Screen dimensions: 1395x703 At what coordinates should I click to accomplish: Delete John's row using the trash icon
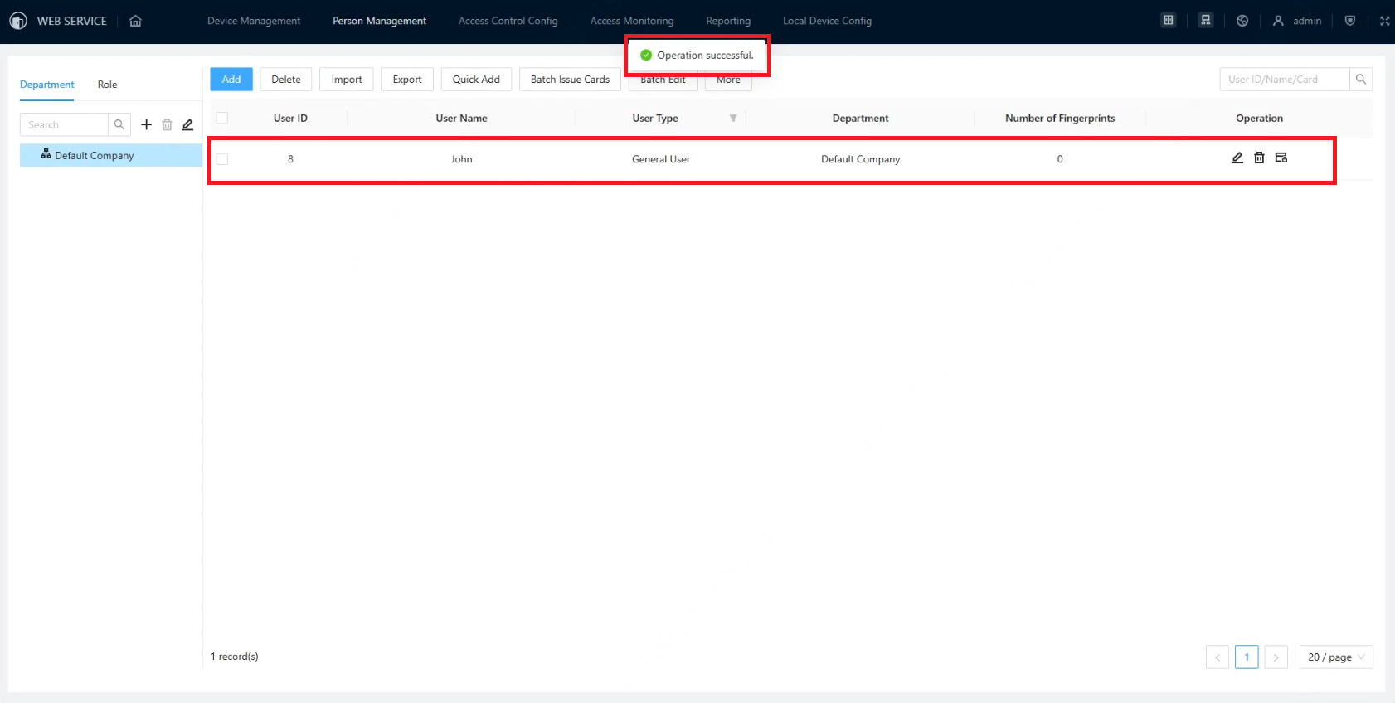(x=1259, y=158)
